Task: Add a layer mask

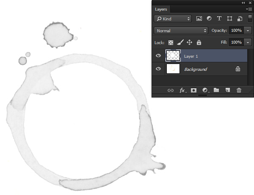Action: pyautogui.click(x=193, y=90)
